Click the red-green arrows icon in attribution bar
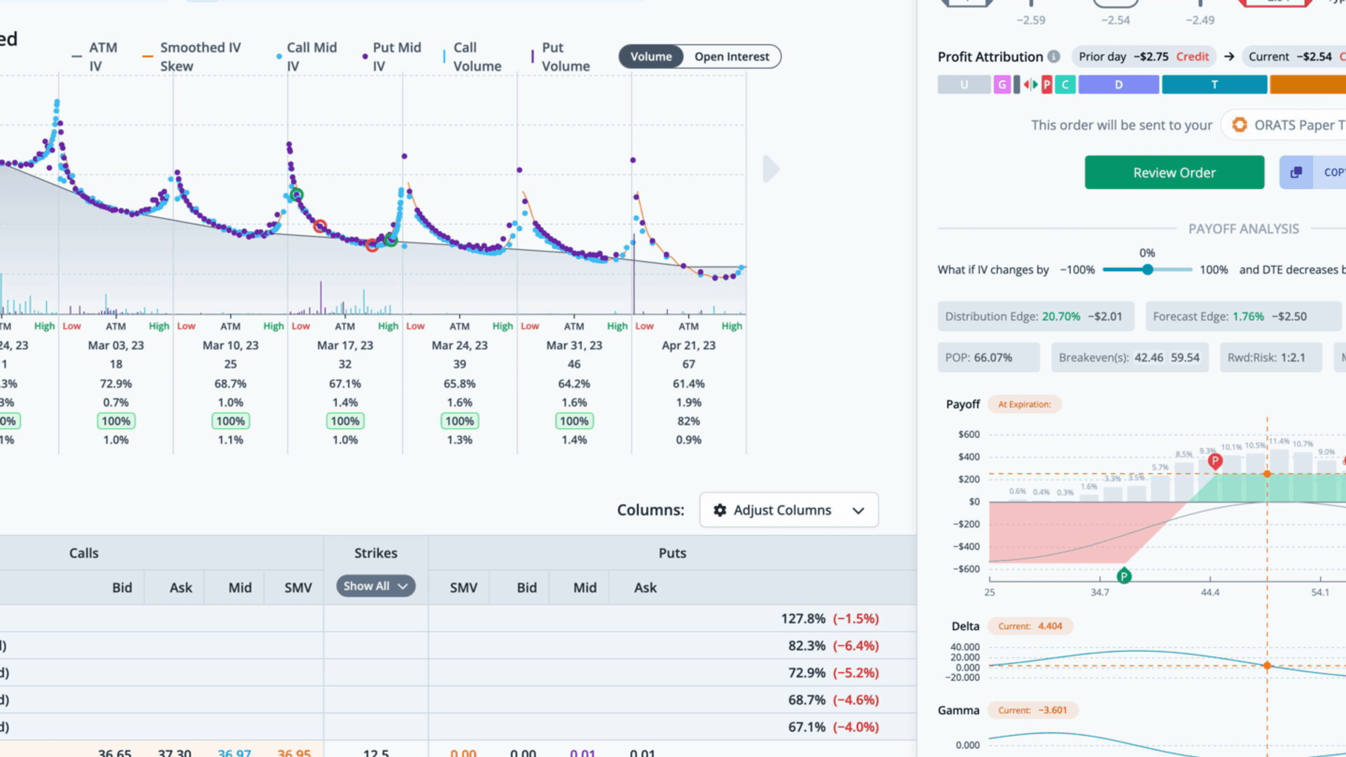 [x=1030, y=85]
